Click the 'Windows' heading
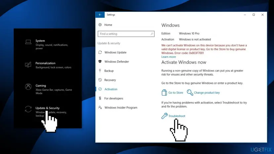The image size is (274, 154). pos(170,25)
